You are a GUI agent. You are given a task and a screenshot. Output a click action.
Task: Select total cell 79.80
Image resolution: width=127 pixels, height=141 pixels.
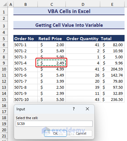tap(112, 81)
